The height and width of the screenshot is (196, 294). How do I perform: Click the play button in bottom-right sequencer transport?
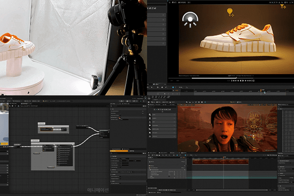(x=167, y=190)
